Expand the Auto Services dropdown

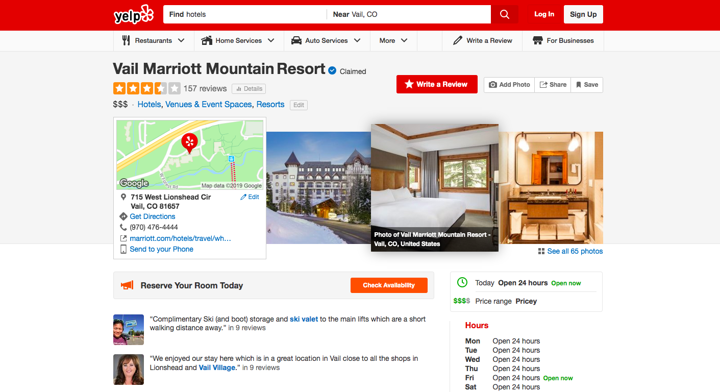pos(327,40)
